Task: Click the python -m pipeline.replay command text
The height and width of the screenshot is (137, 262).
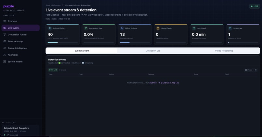Action: [164, 83]
